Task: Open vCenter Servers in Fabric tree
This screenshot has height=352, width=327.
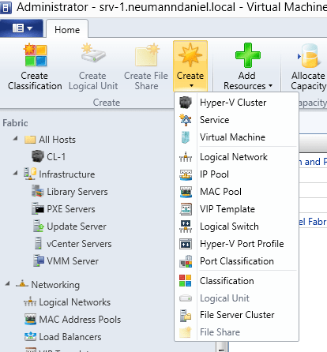Action: tap(73, 244)
